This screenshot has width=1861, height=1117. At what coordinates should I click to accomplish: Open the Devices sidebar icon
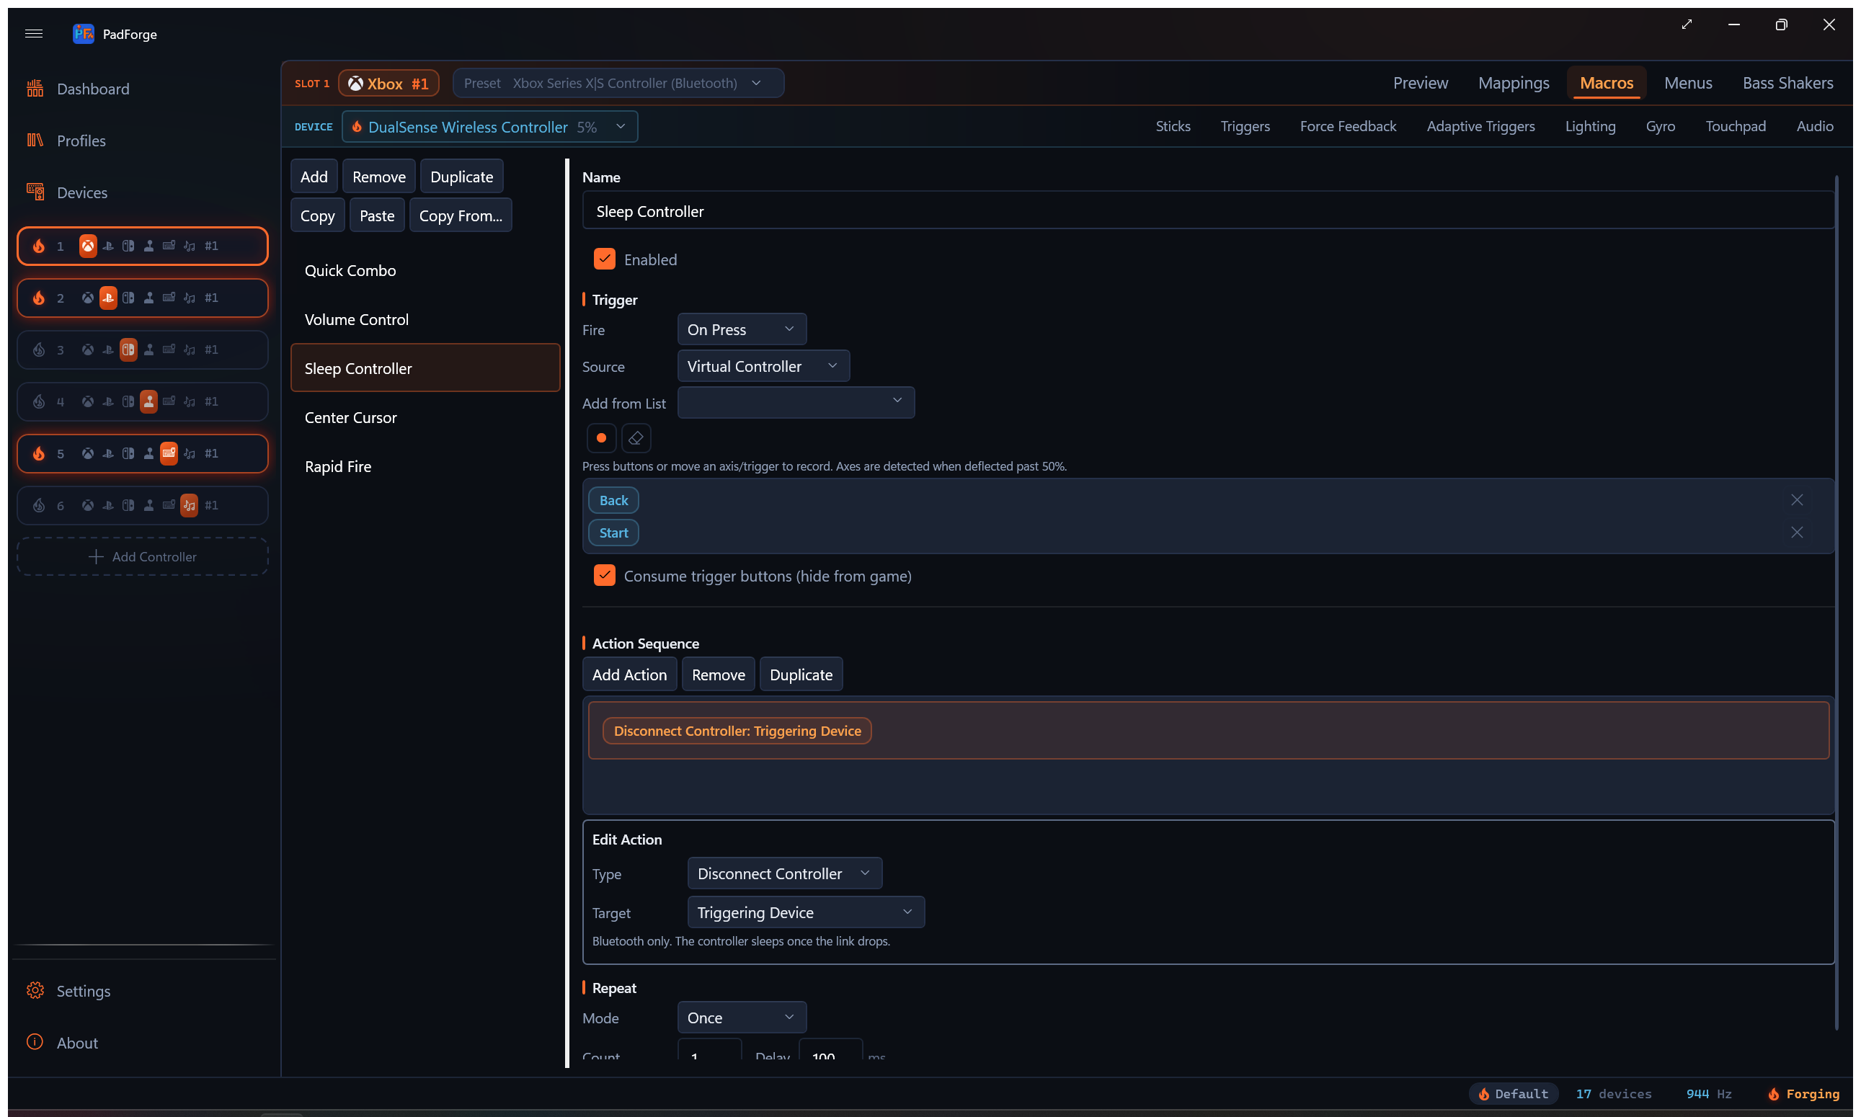click(35, 192)
